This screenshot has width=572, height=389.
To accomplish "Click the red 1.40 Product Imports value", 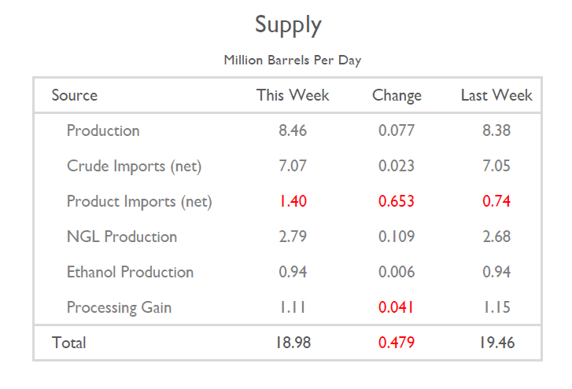I will (293, 202).
